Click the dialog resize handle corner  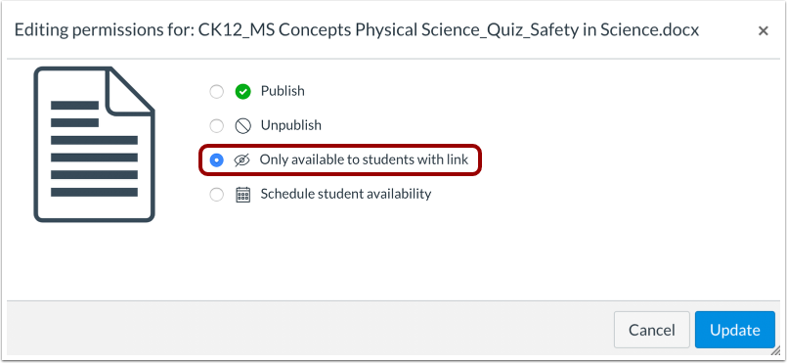click(776, 352)
